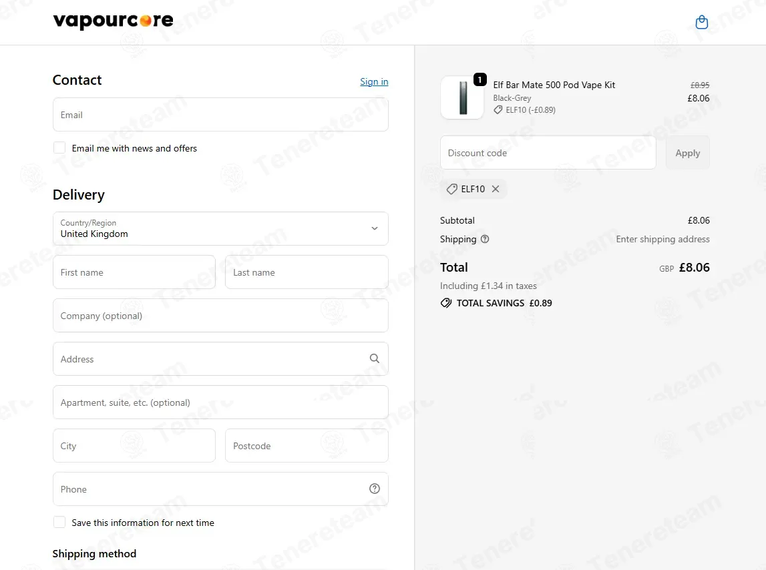This screenshot has height=570, width=766.
Task: Select the Apartment, suite, etc. field
Action: (220, 402)
